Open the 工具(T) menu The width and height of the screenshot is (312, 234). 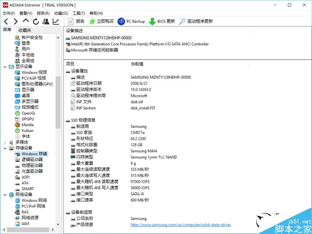[79, 13]
